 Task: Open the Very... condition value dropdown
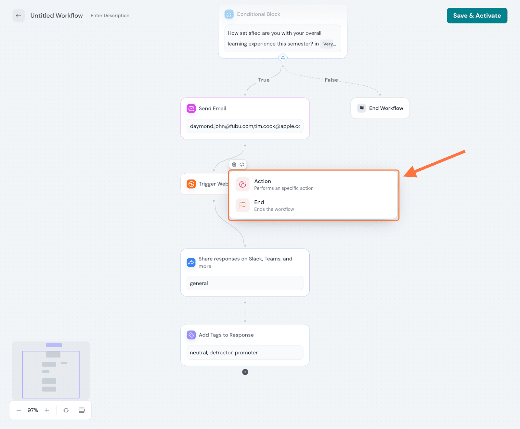(329, 44)
